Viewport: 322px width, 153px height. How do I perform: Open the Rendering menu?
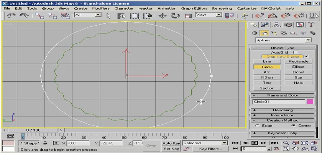(x=222, y=8)
